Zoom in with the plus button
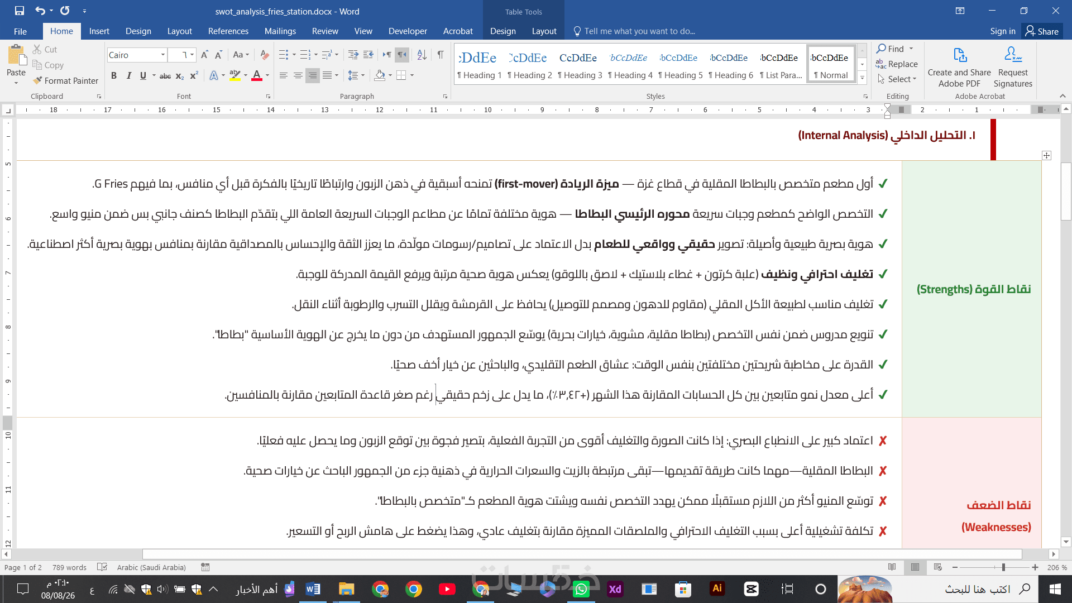The width and height of the screenshot is (1072, 603). [x=1035, y=567]
